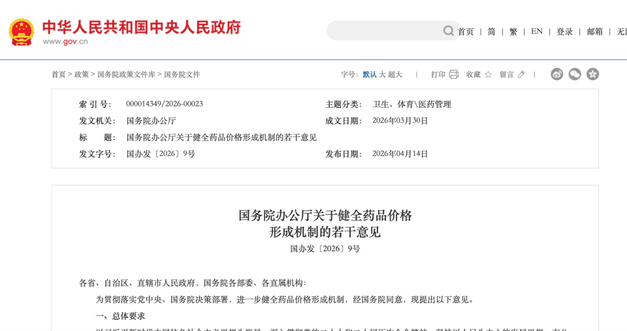Select topic category 卫生、体育\医药管理
This screenshot has width=627, height=331.
[412, 104]
